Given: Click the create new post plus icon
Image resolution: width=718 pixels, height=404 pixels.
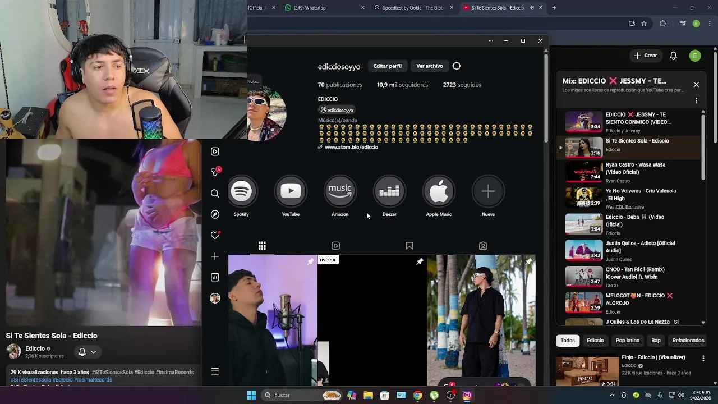Looking at the screenshot, I should tap(215, 256).
